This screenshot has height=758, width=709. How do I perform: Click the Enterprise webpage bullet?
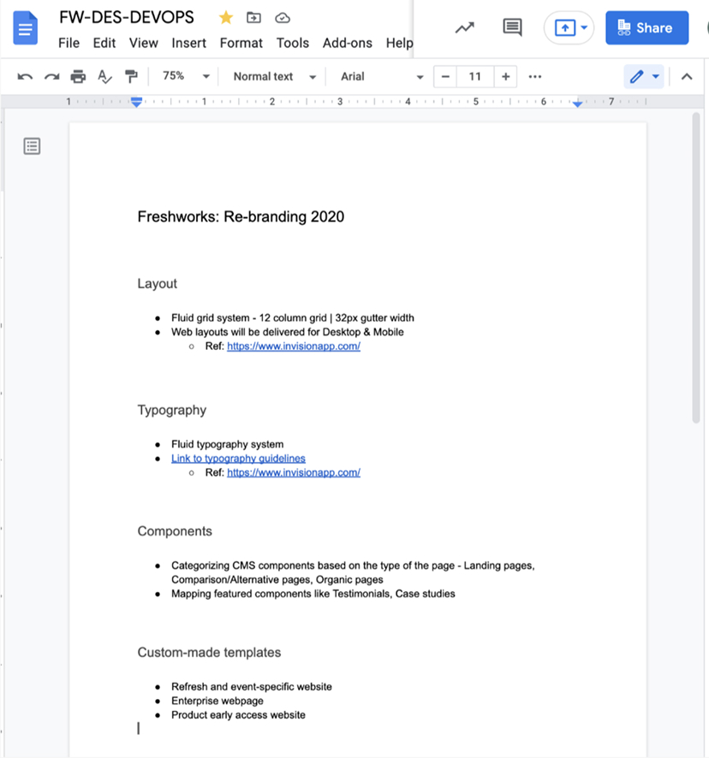coord(217,701)
